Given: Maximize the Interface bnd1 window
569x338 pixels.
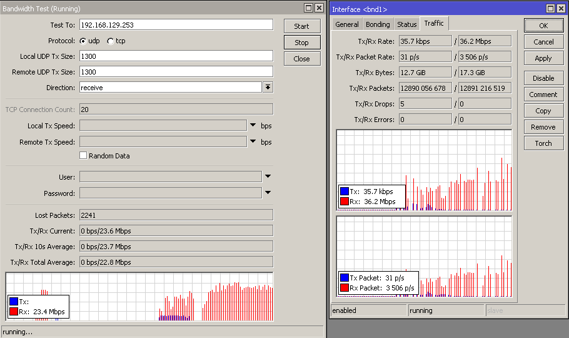Looking at the screenshot, I should 551,8.
